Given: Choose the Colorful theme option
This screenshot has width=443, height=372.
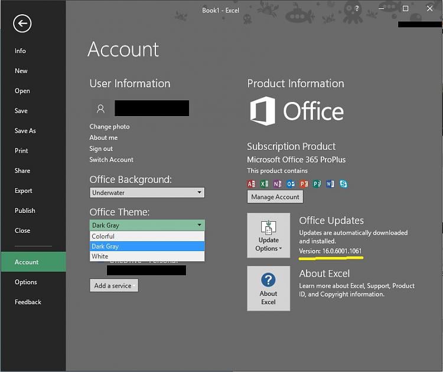Looking at the screenshot, I should point(147,236).
